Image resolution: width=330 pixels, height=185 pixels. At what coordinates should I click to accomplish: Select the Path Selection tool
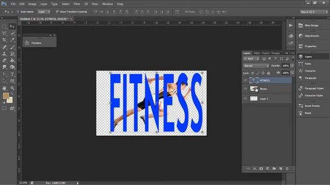4,81
